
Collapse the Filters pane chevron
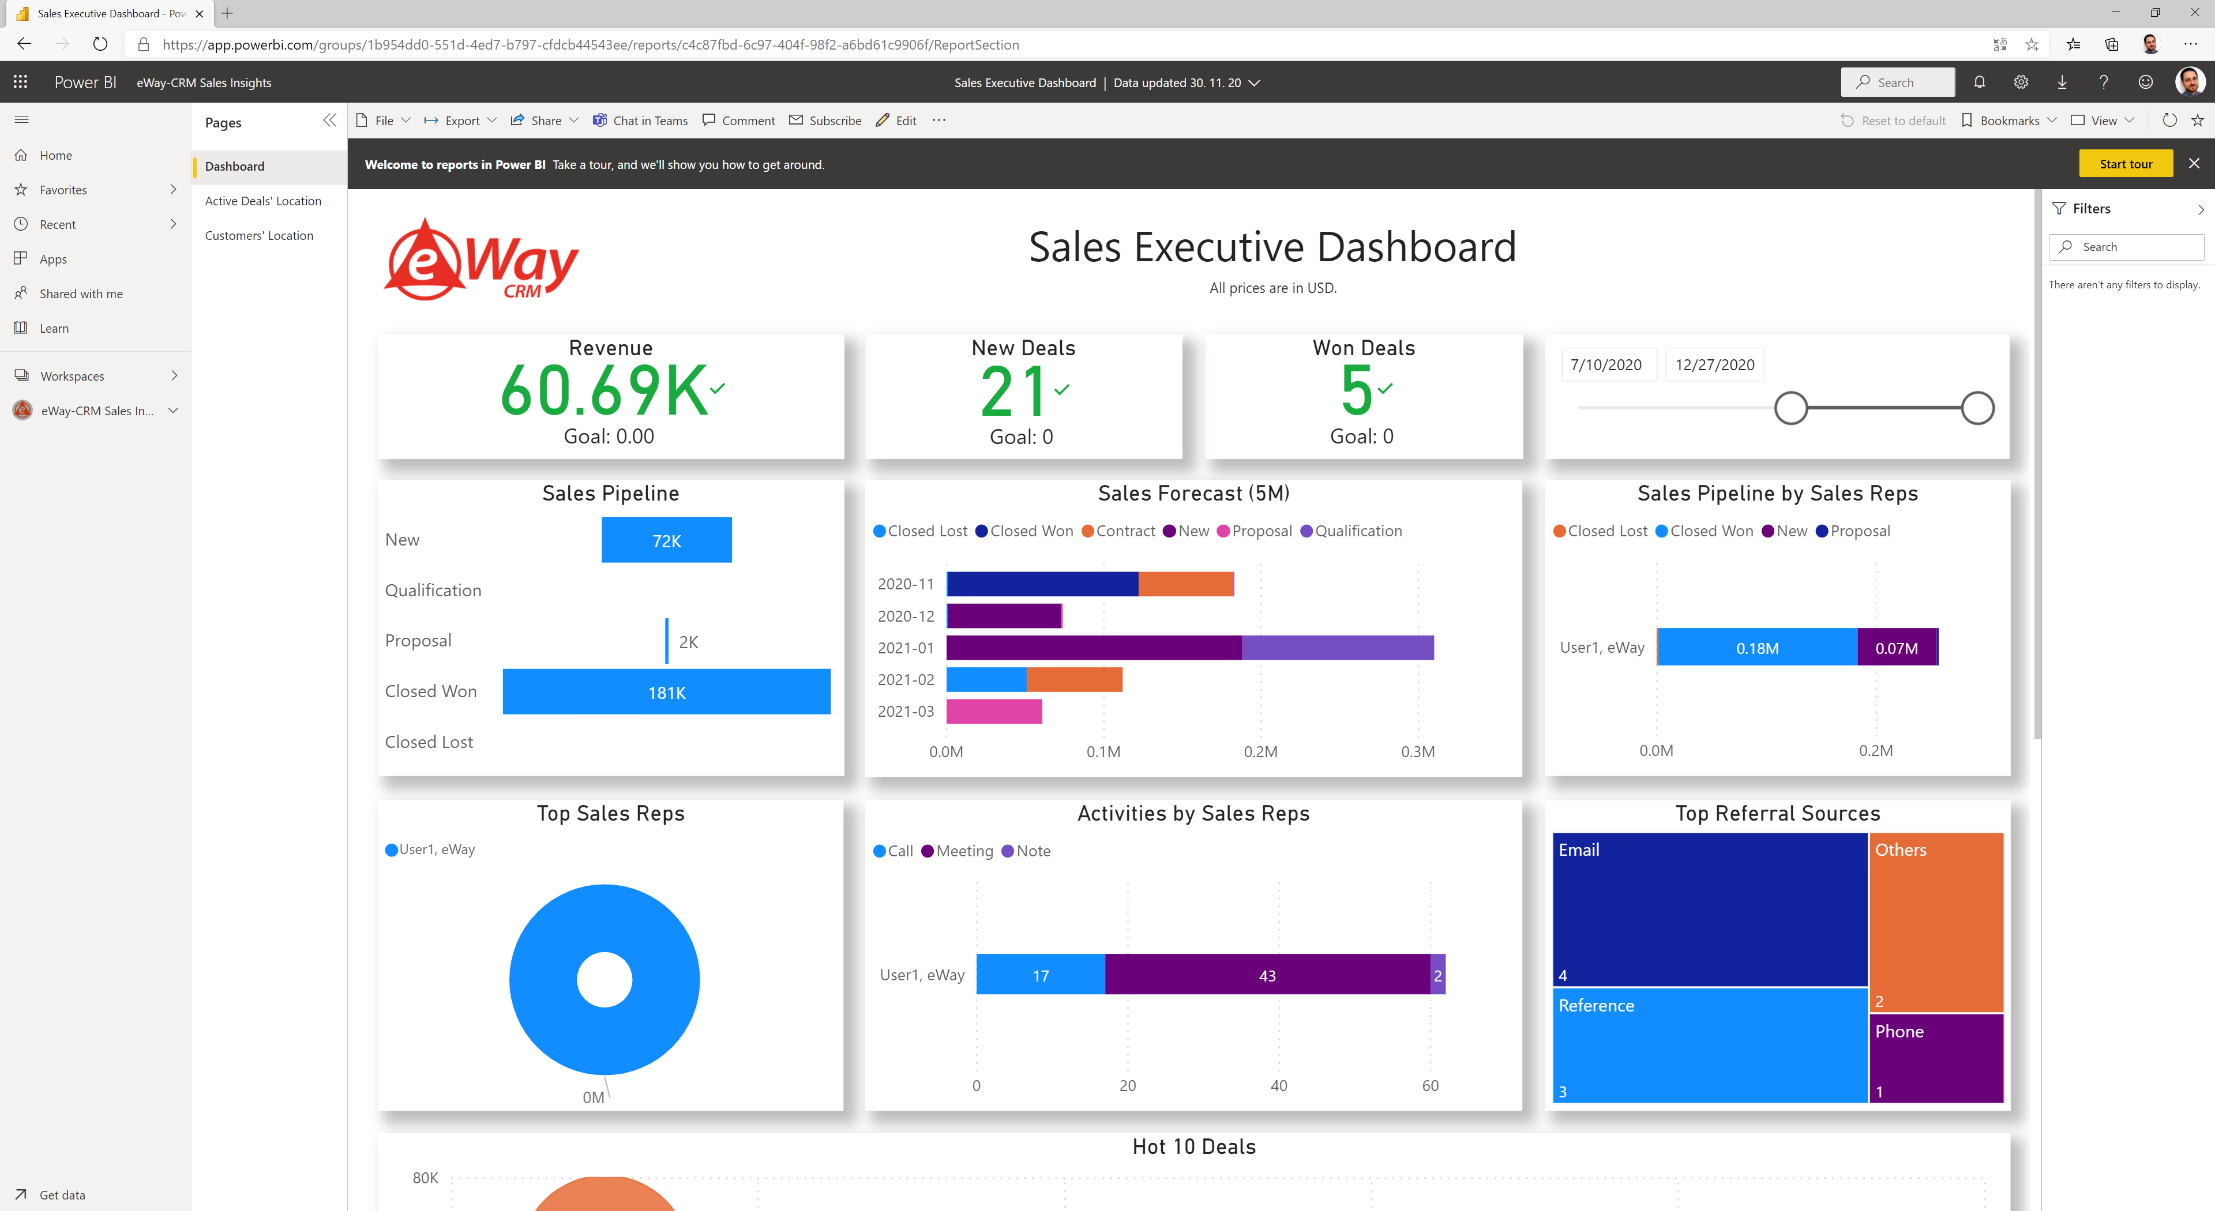click(2201, 209)
